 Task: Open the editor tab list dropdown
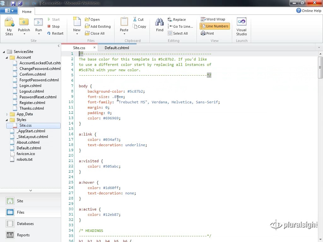[x=319, y=48]
